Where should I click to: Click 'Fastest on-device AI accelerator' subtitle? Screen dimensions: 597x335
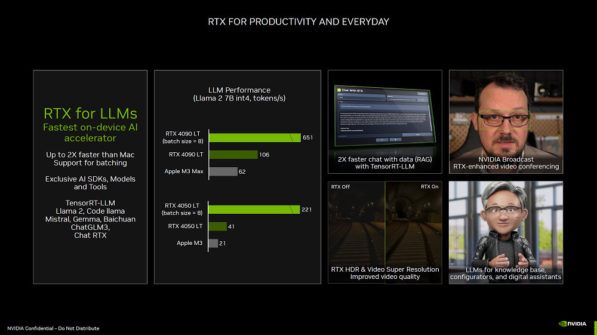[90, 133]
